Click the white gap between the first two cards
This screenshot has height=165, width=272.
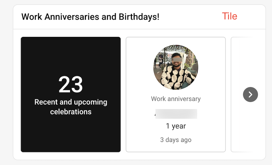(x=123, y=94)
